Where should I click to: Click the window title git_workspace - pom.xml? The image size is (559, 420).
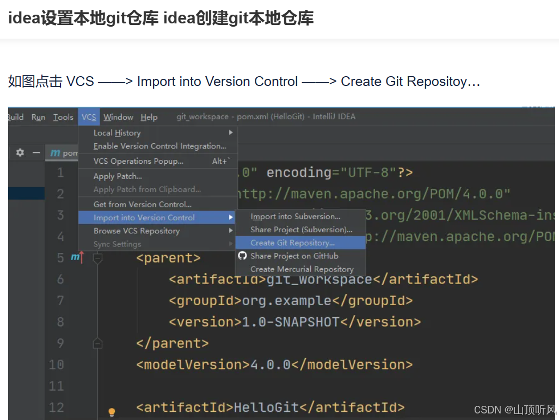coord(266,116)
